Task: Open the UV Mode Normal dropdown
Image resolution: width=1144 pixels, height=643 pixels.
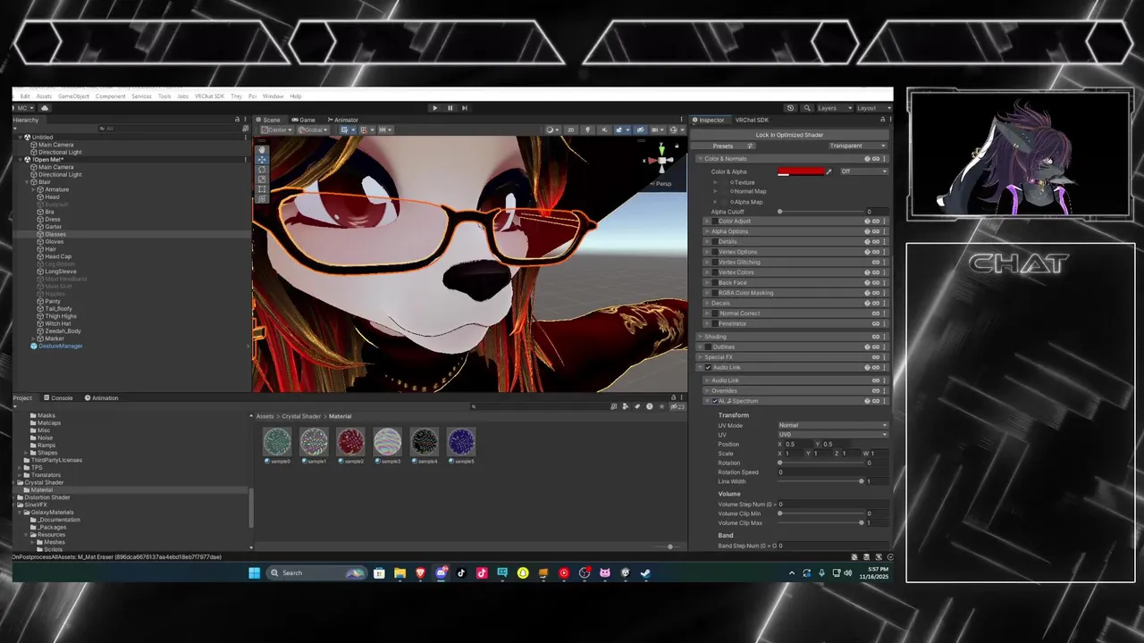Action: pos(833,425)
